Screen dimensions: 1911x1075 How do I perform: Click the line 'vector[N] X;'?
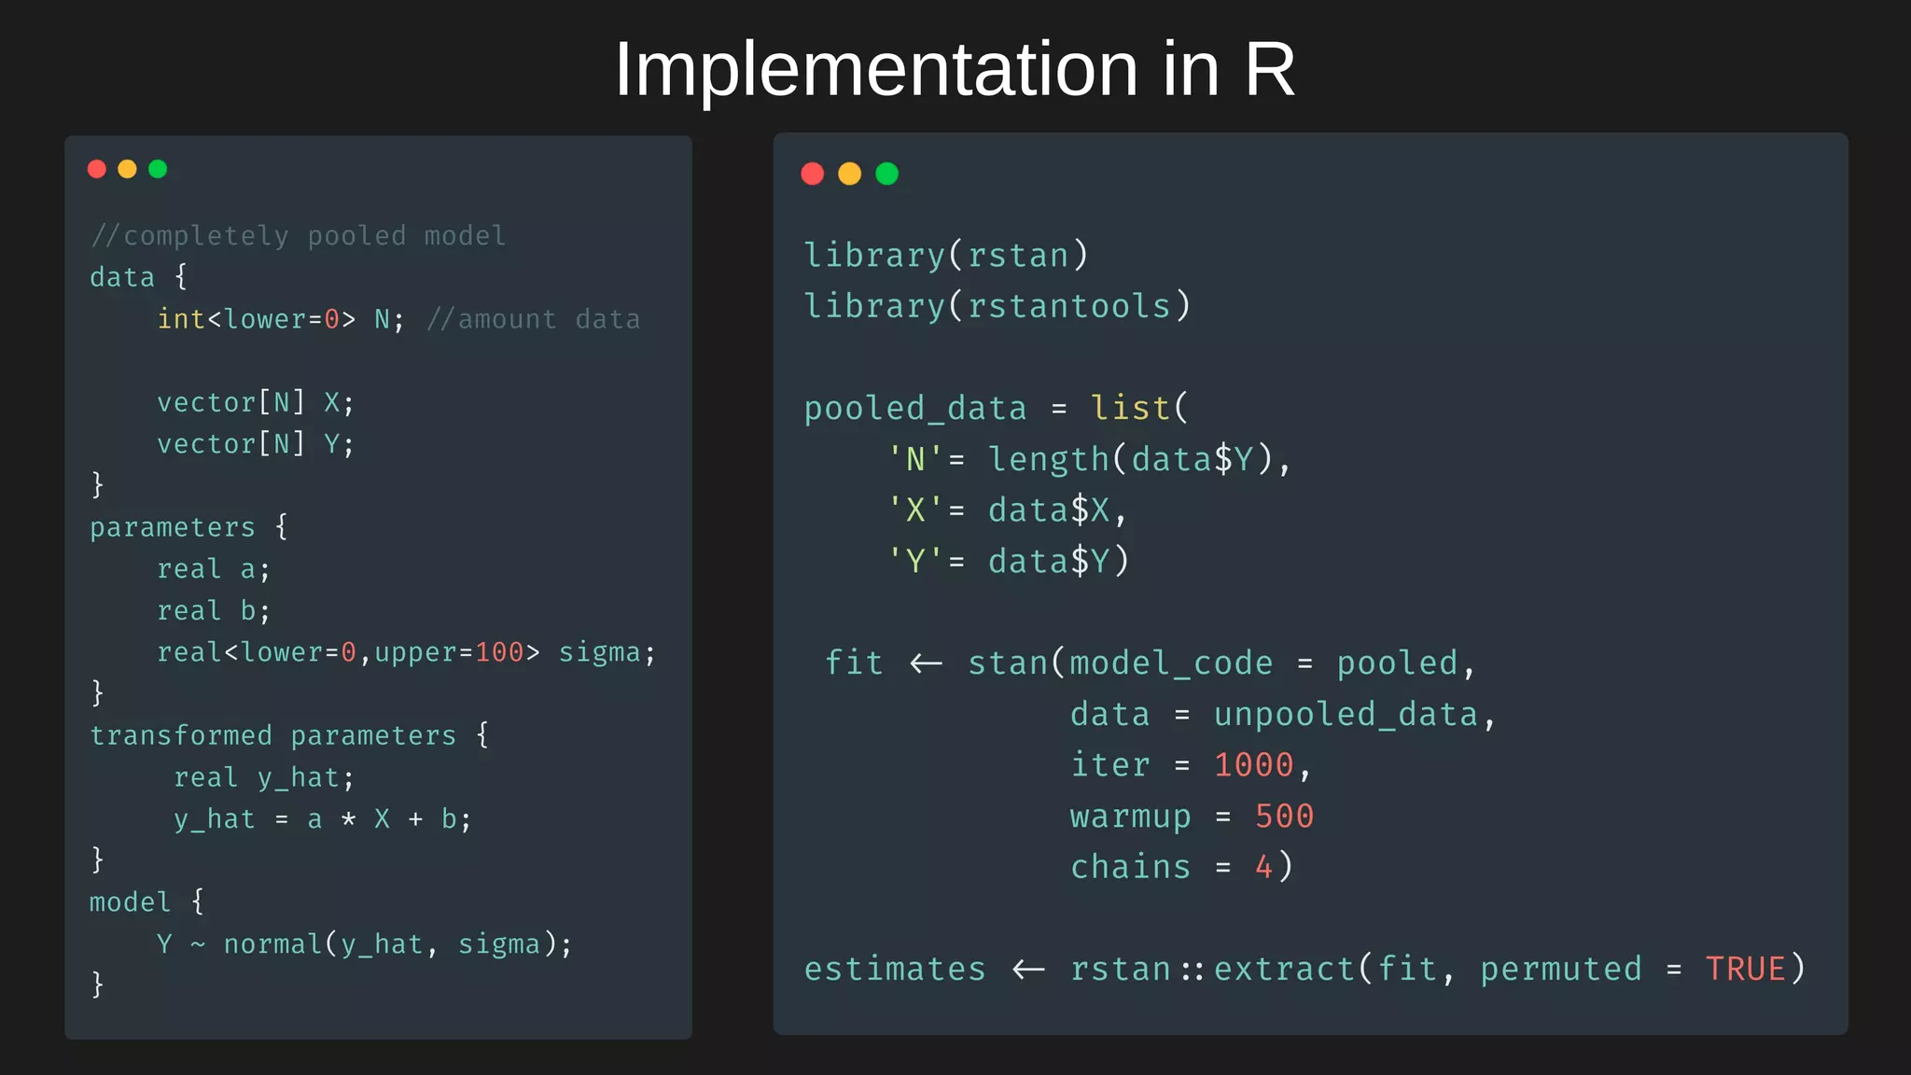tap(256, 402)
